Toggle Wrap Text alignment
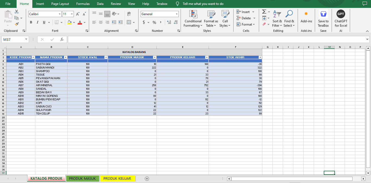371x183 pixels. tap(129, 14)
